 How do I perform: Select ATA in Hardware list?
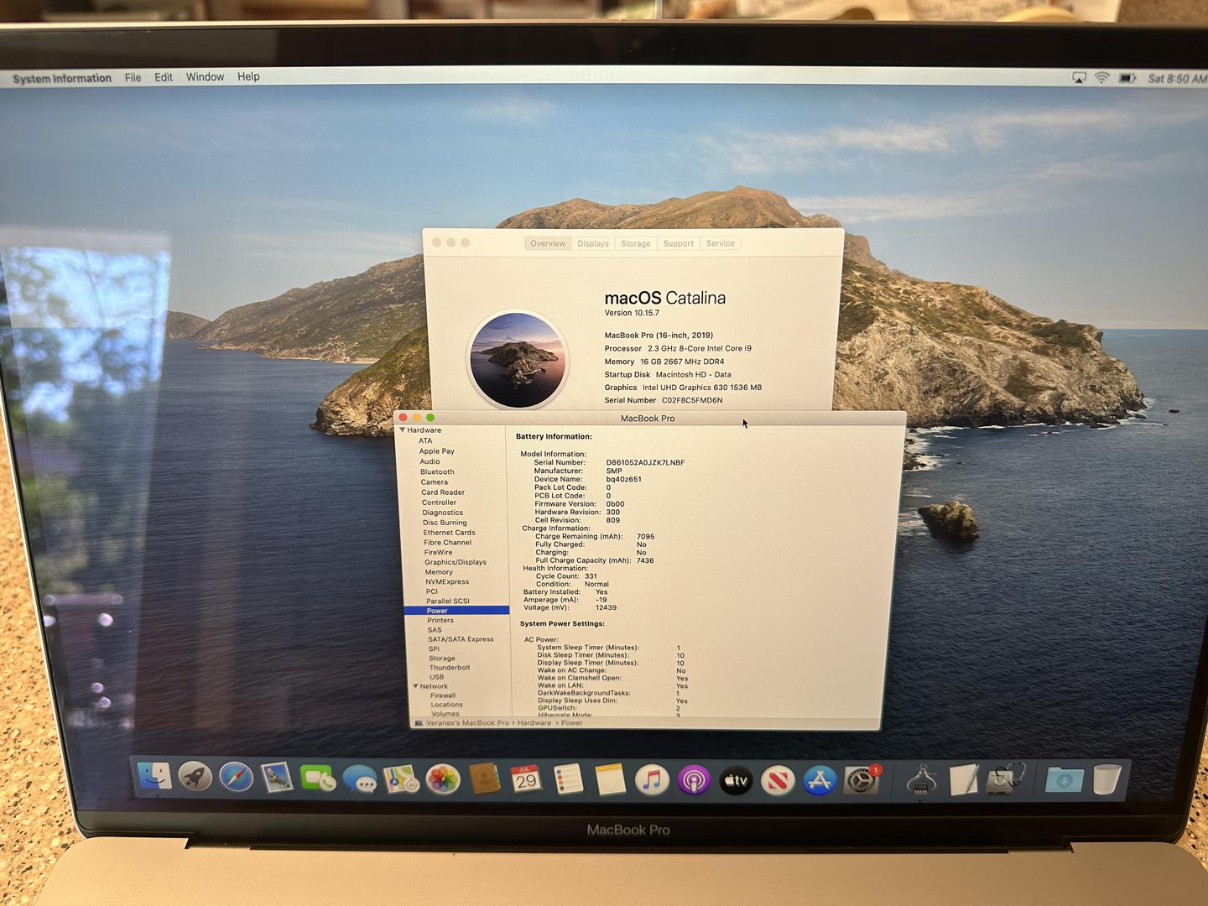(425, 440)
